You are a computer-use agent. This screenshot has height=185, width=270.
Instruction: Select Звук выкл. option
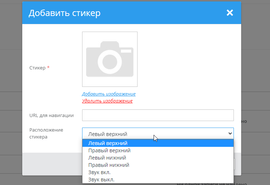point(101,180)
